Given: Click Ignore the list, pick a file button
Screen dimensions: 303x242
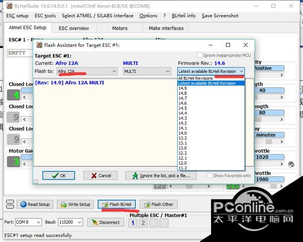Looking at the screenshot, I should (161, 175).
